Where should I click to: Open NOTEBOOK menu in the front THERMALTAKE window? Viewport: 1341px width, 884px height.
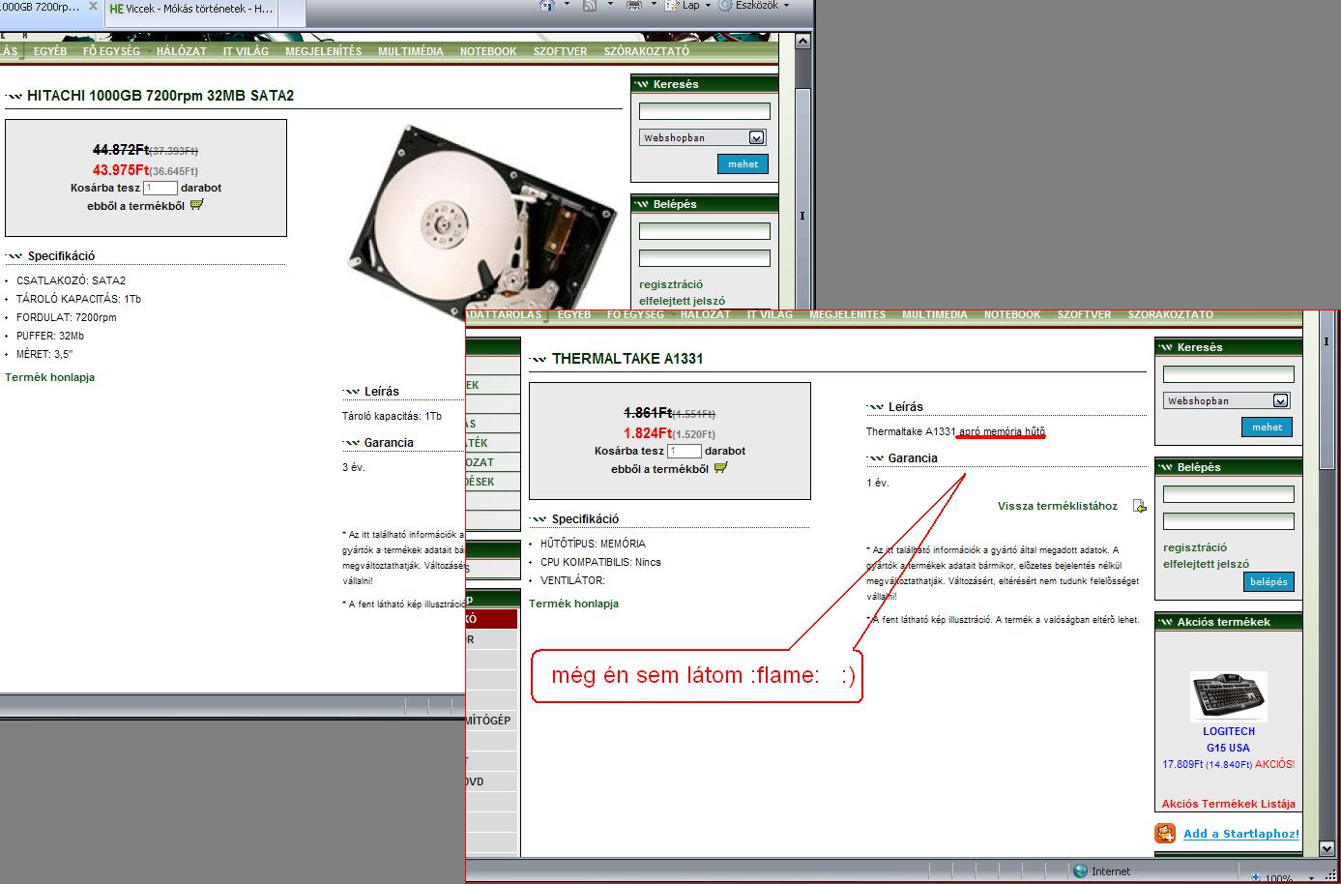pyautogui.click(x=1012, y=315)
